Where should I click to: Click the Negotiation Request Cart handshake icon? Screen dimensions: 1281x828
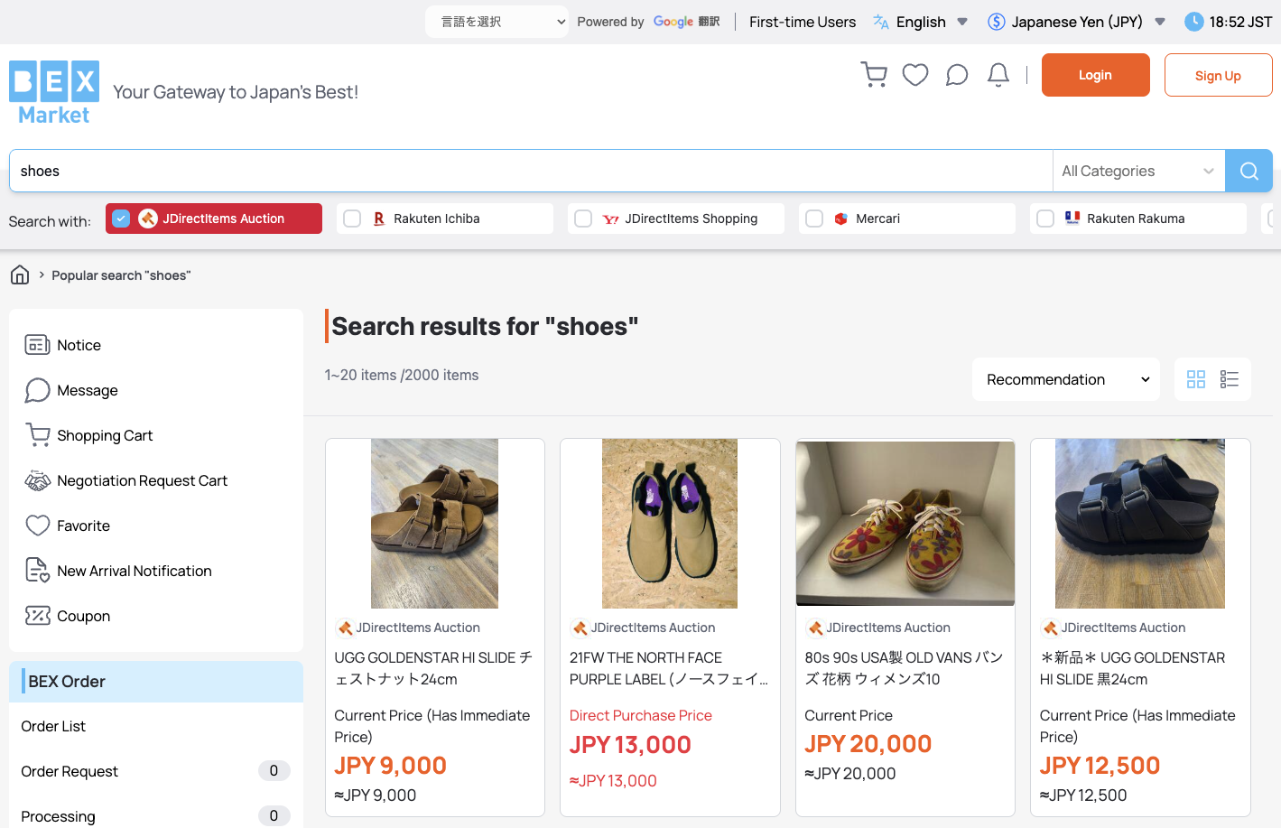pyautogui.click(x=37, y=480)
